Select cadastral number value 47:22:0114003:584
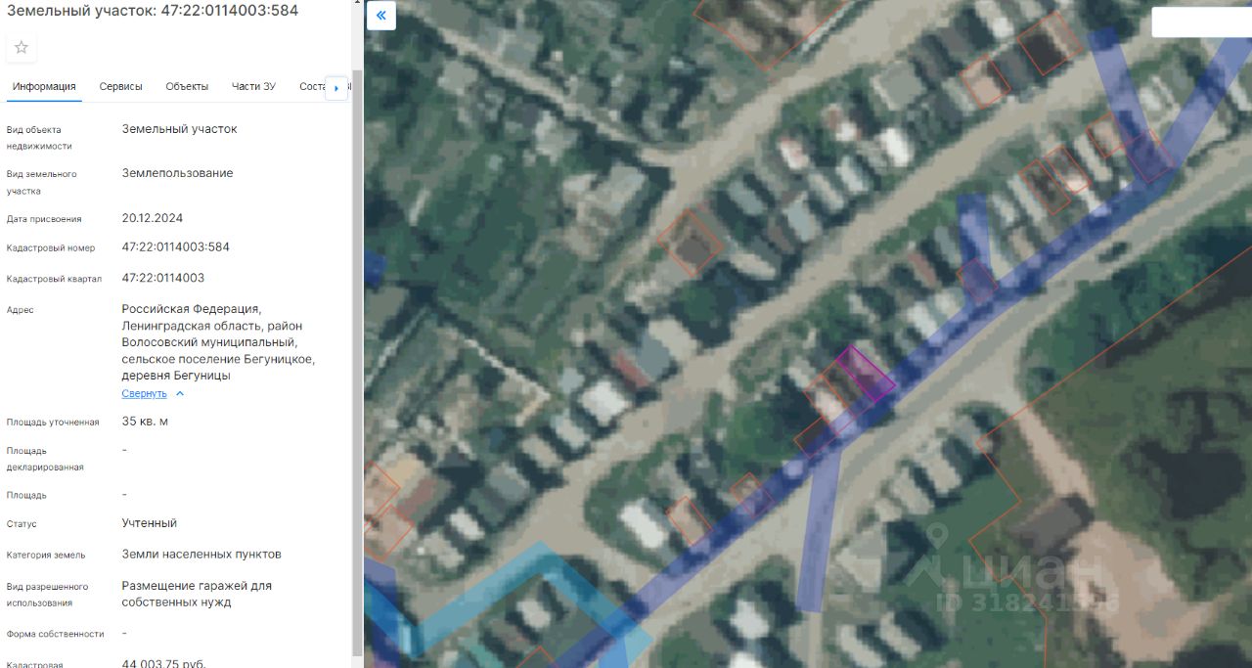Image resolution: width=1252 pixels, height=668 pixels. click(x=175, y=247)
